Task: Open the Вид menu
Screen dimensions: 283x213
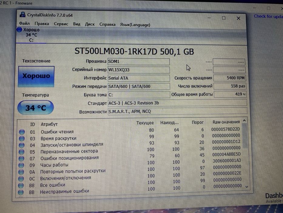Action: pos(77,24)
